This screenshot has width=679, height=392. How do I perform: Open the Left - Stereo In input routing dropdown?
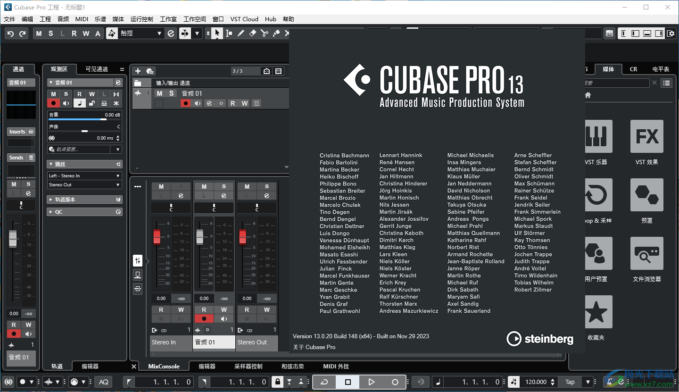[84, 175]
